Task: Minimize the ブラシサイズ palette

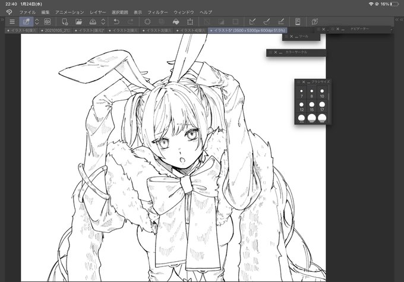Action: [308, 82]
